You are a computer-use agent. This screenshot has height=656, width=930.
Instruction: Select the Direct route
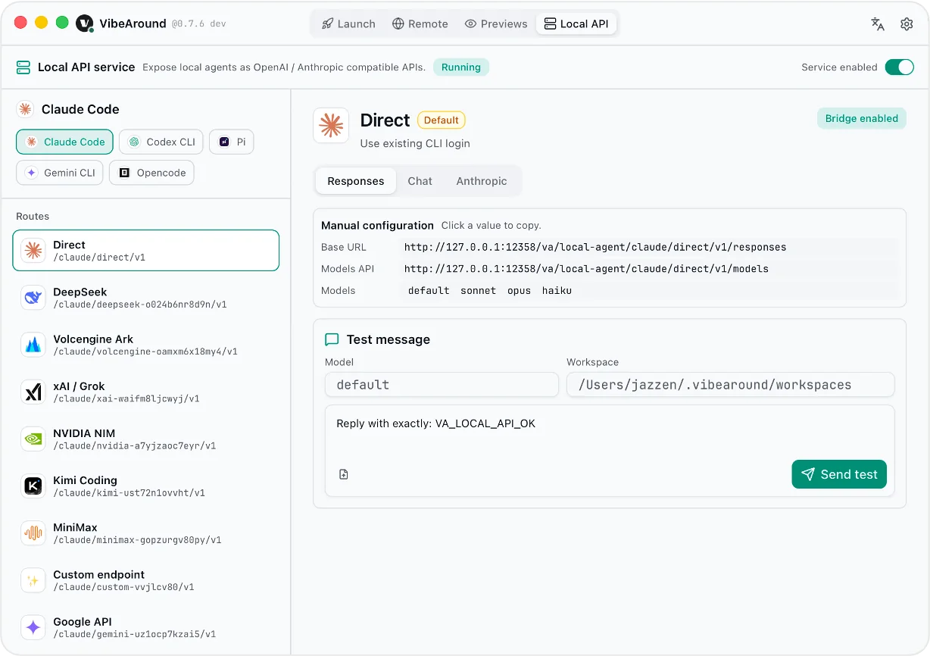(x=146, y=251)
